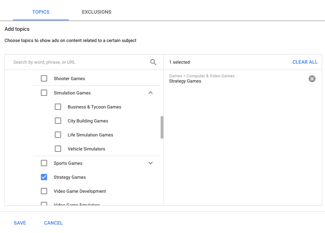Select the Topics tab

point(41,12)
